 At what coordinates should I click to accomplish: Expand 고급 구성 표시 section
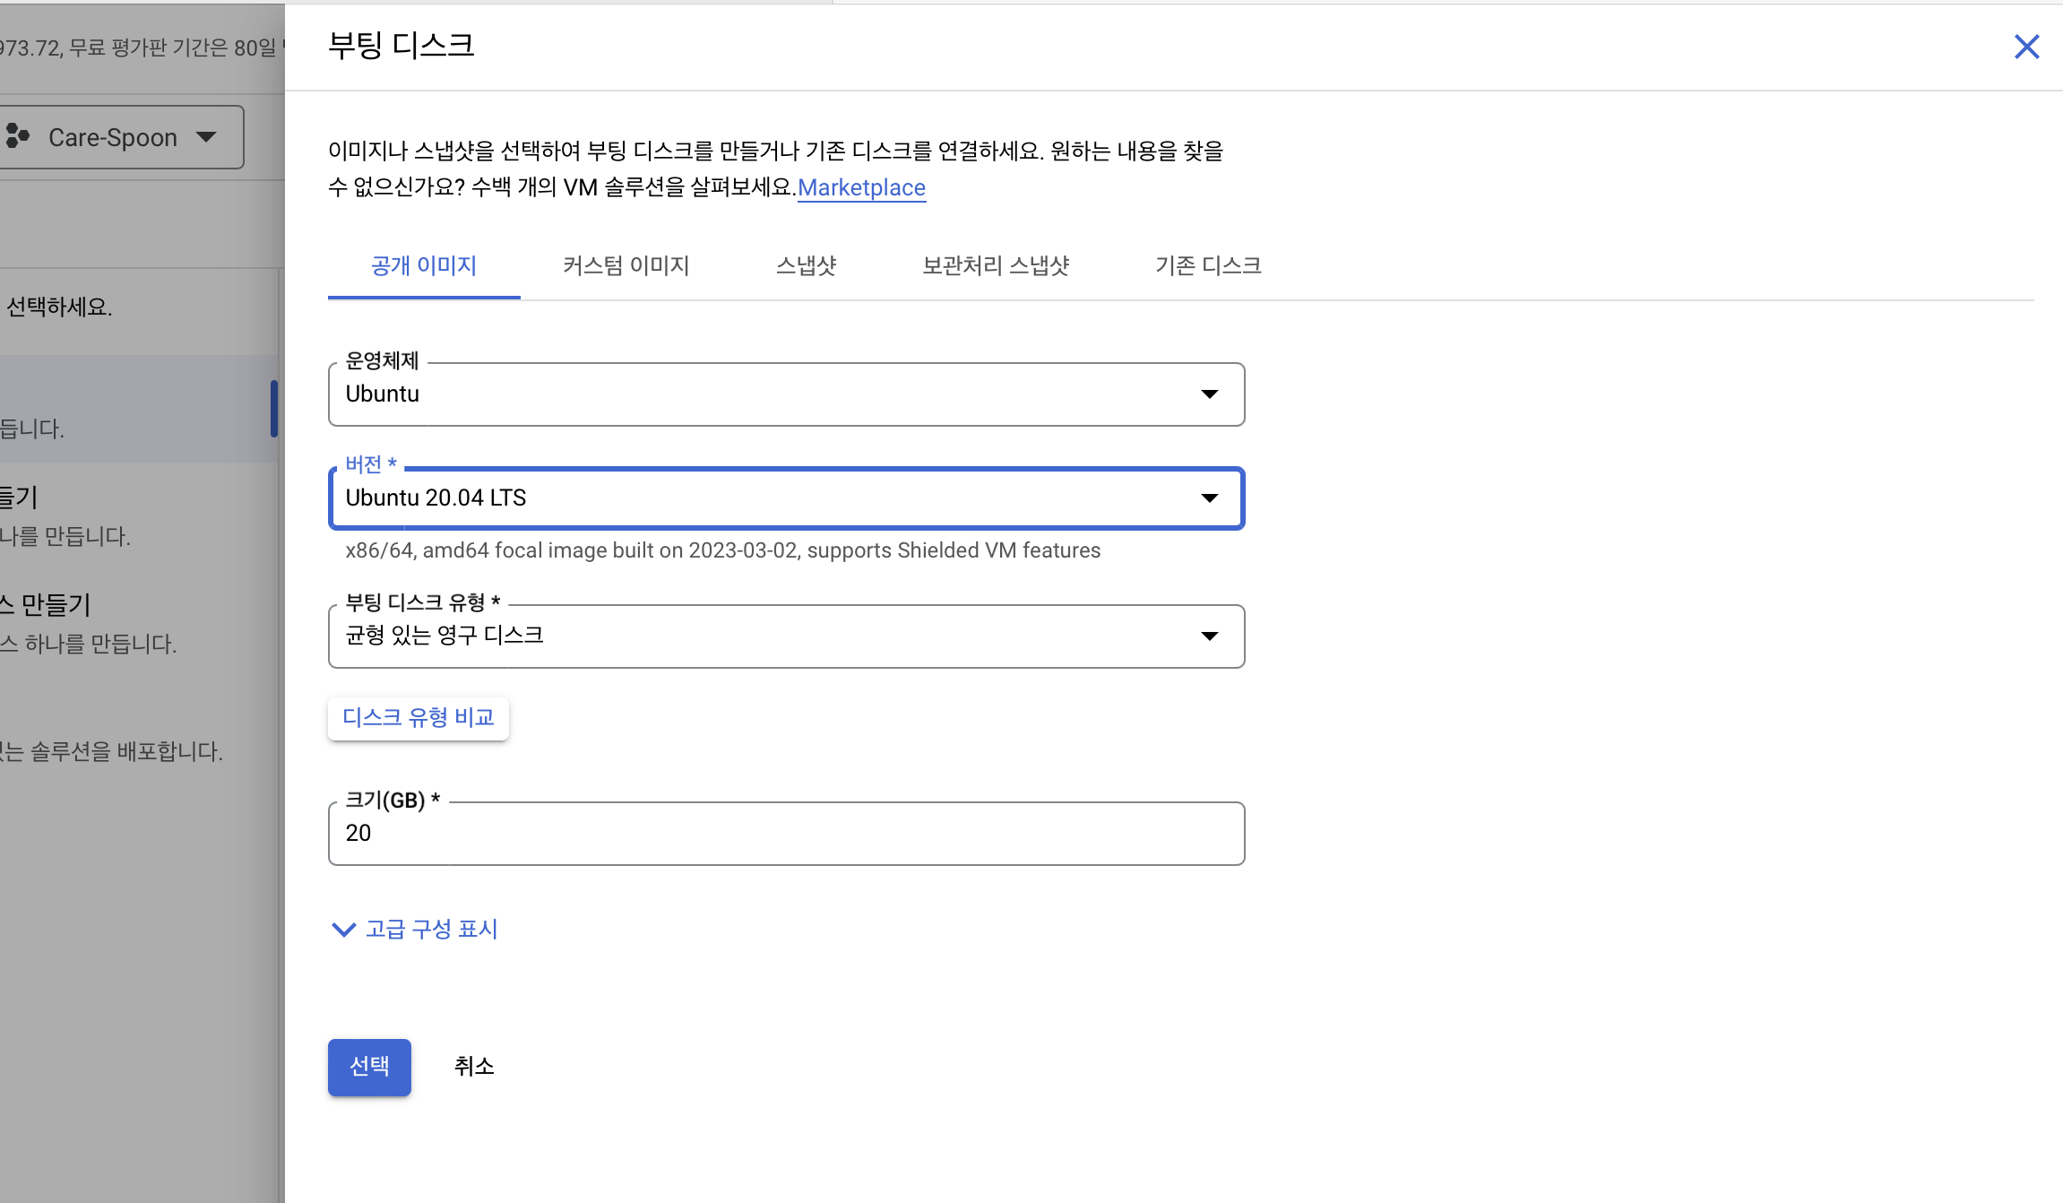click(415, 930)
